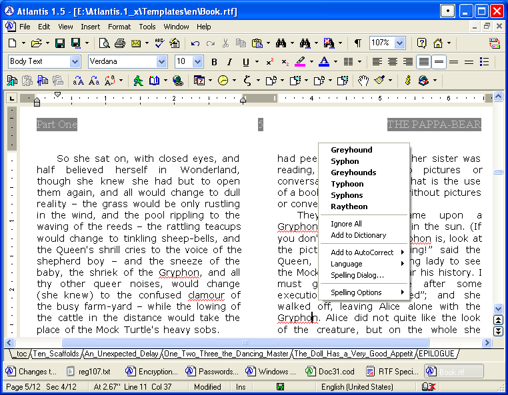508x395 pixels.
Task: Open Print Preview with the magnifier icon
Action: click(x=104, y=43)
